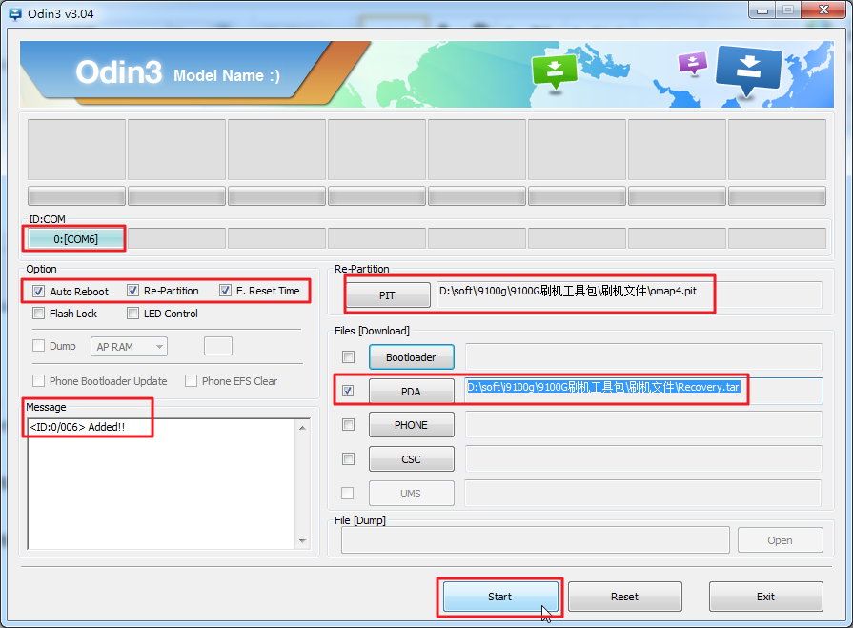
Task: Click the PDA path field with Recovery.tar
Action: [643, 391]
